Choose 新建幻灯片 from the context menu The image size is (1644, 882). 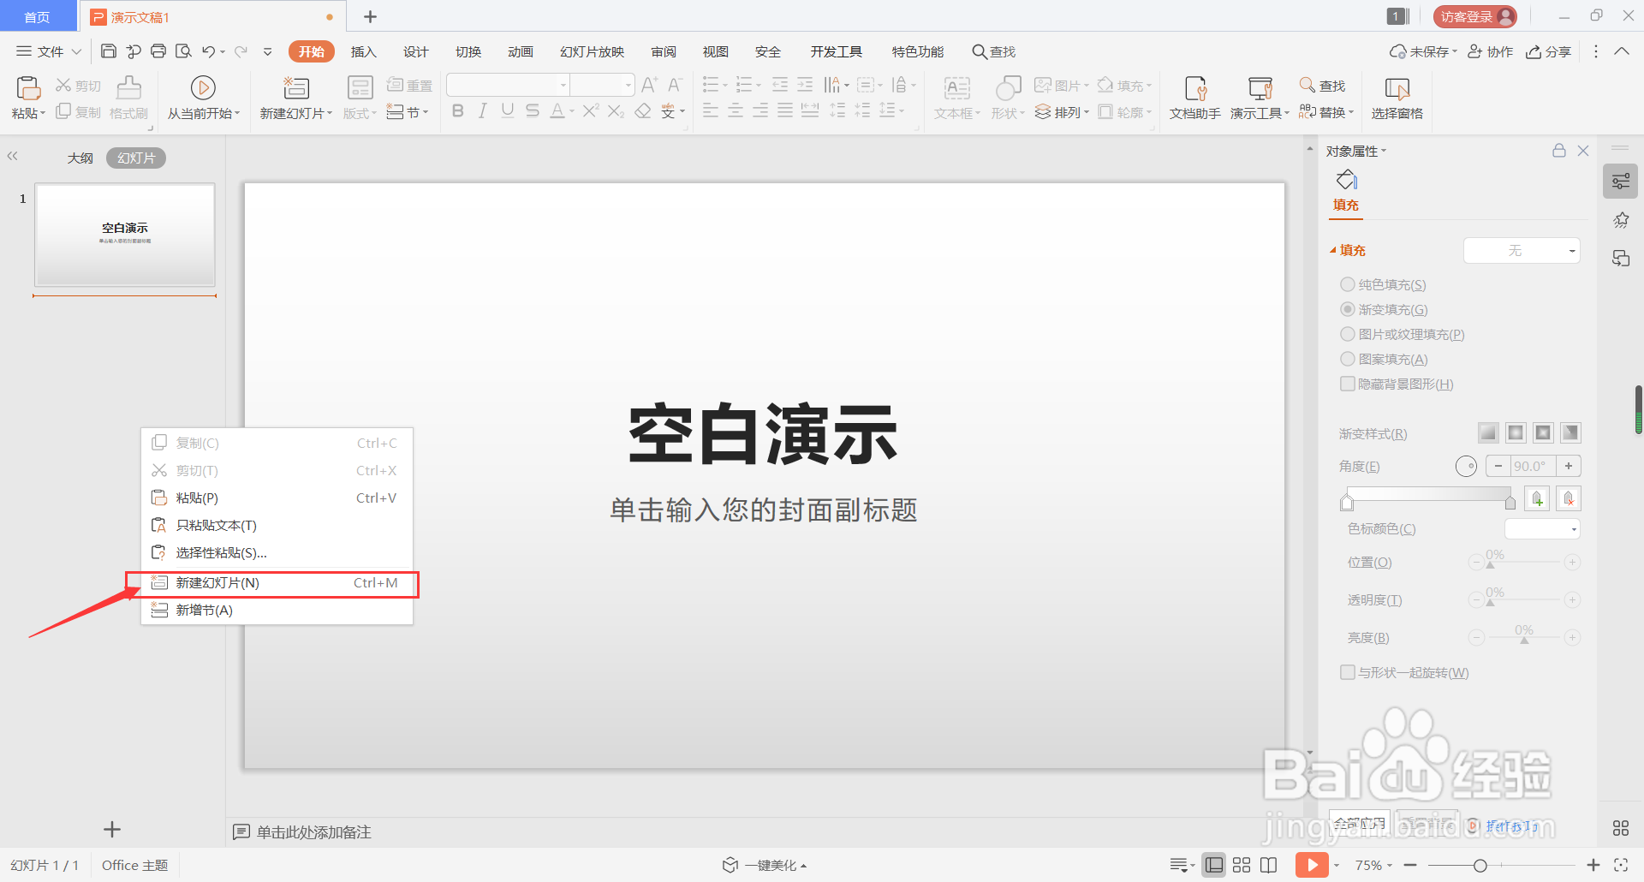pos(216,583)
